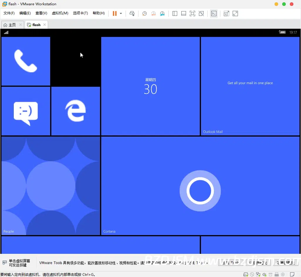The height and width of the screenshot is (277, 301).
Task: Open the 文件(F) menu
Action: 9,13
